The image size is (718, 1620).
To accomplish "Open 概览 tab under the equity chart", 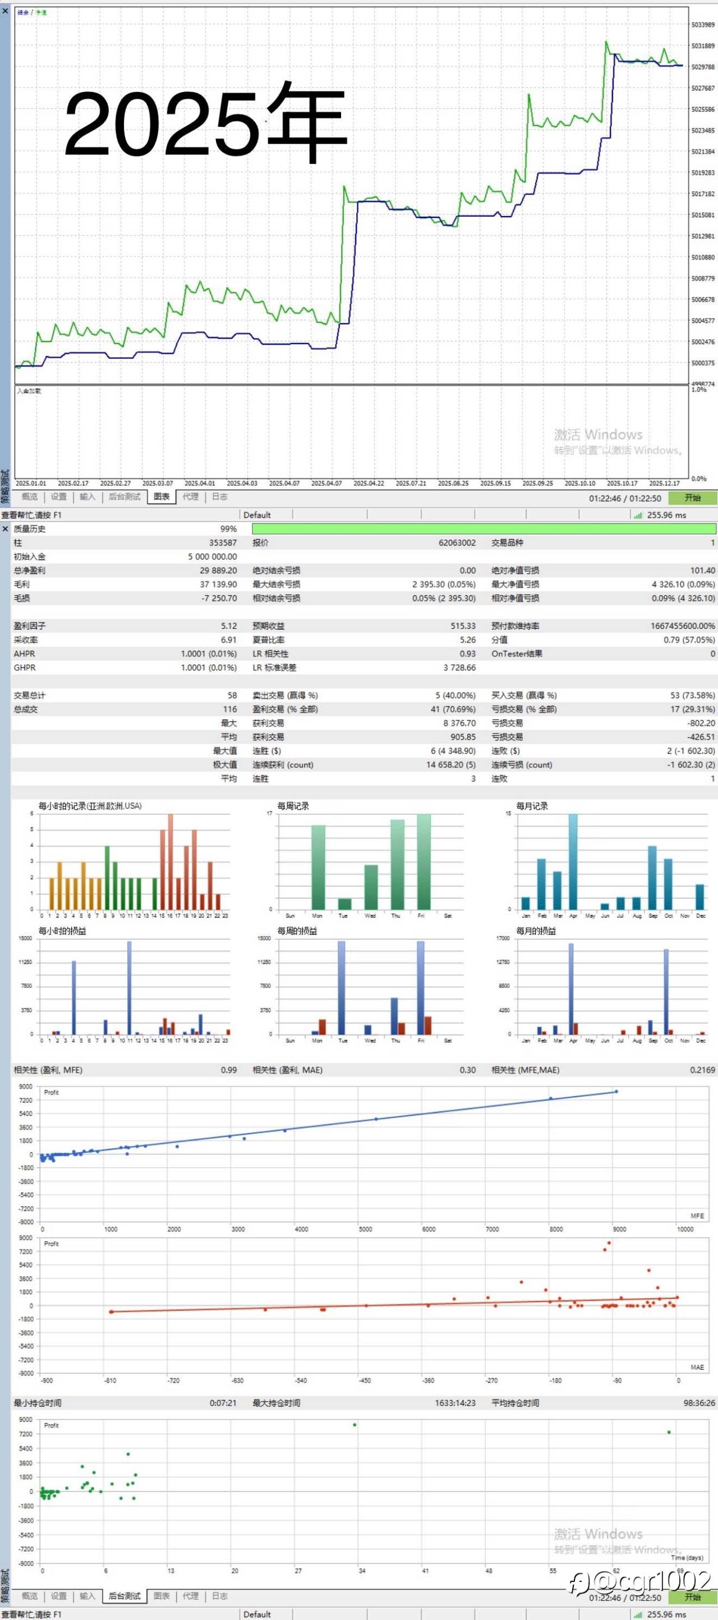I will click(30, 497).
